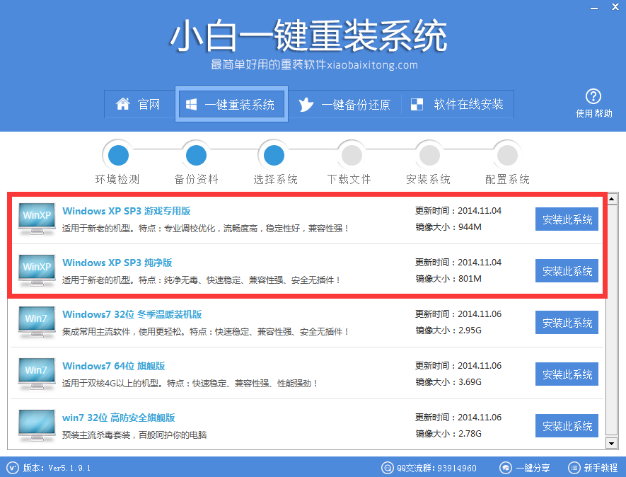This screenshot has width=626, height=477.
Task: Click the QQ交流群 icon in the bottom bar
Action: (x=387, y=468)
